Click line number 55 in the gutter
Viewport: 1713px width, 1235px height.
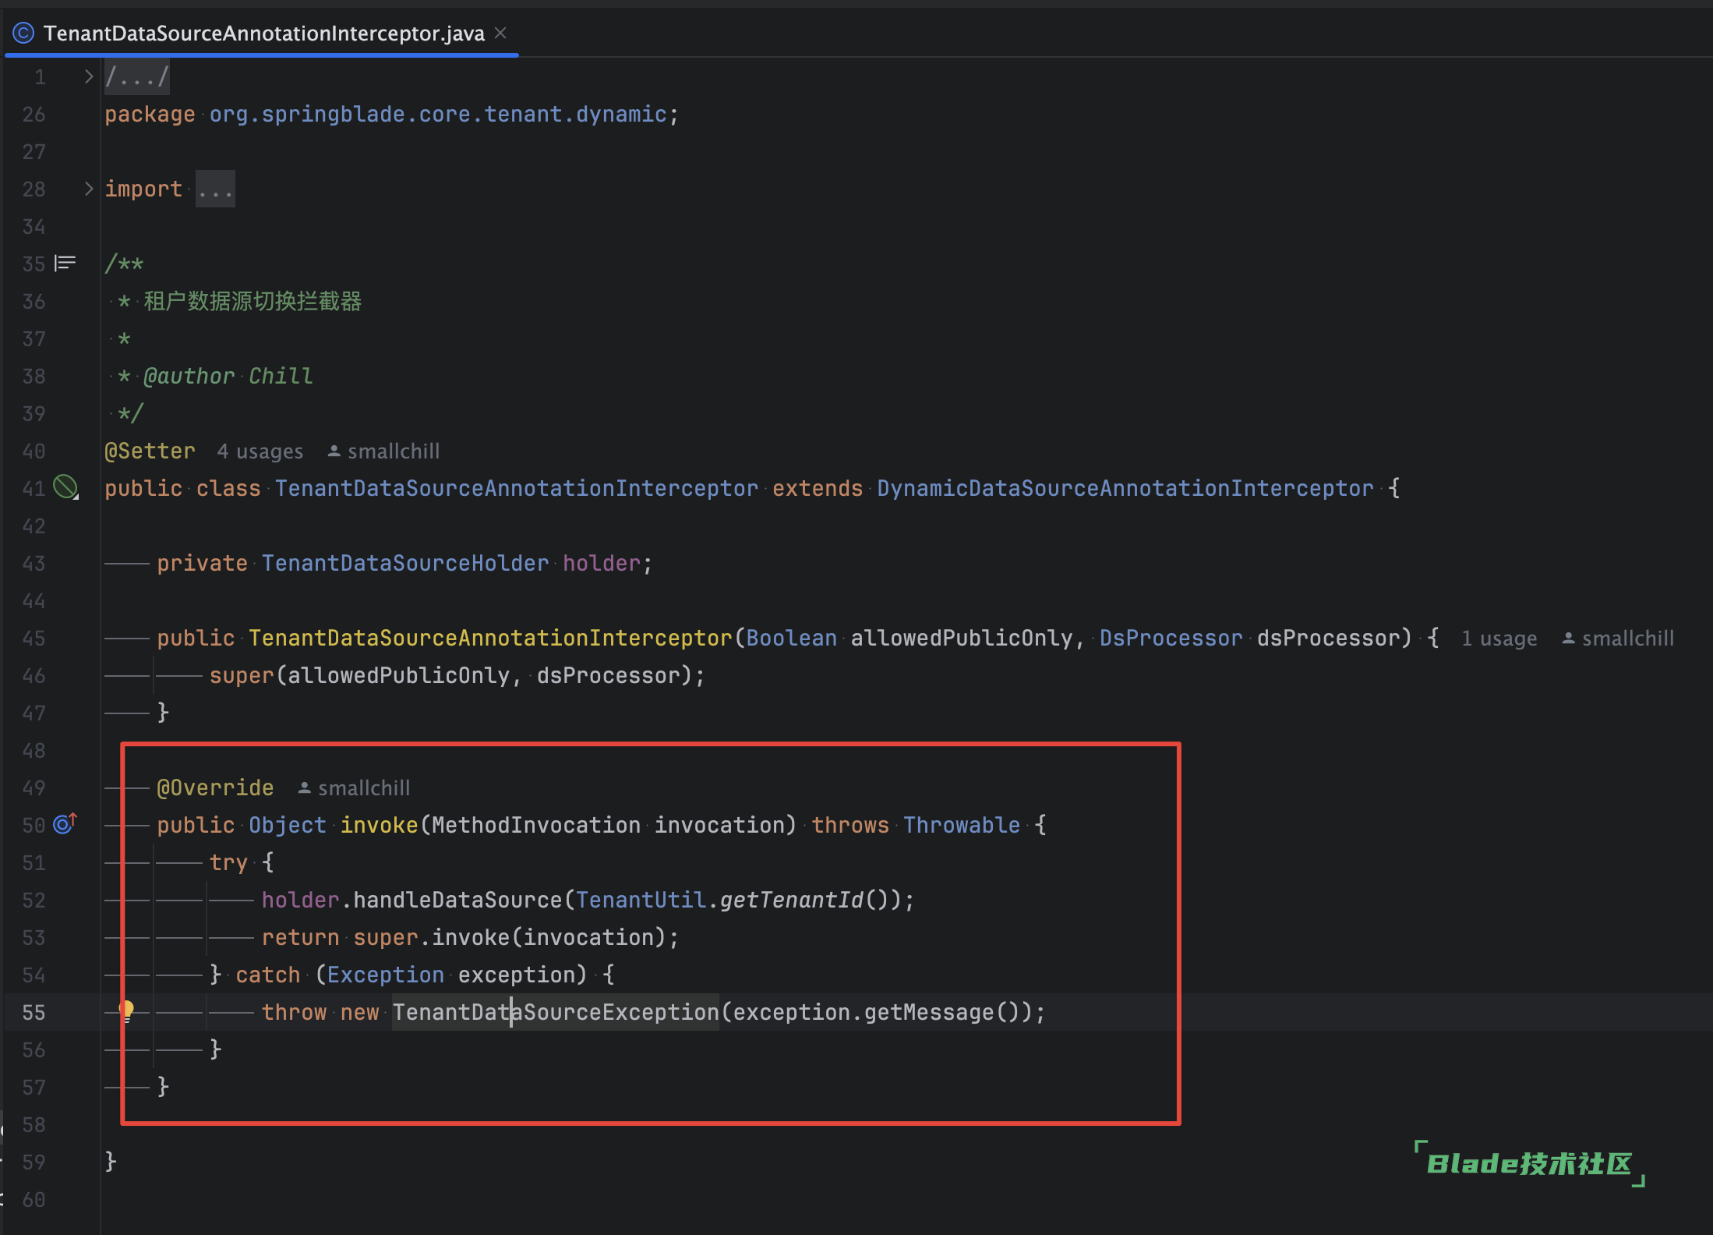point(34,1013)
